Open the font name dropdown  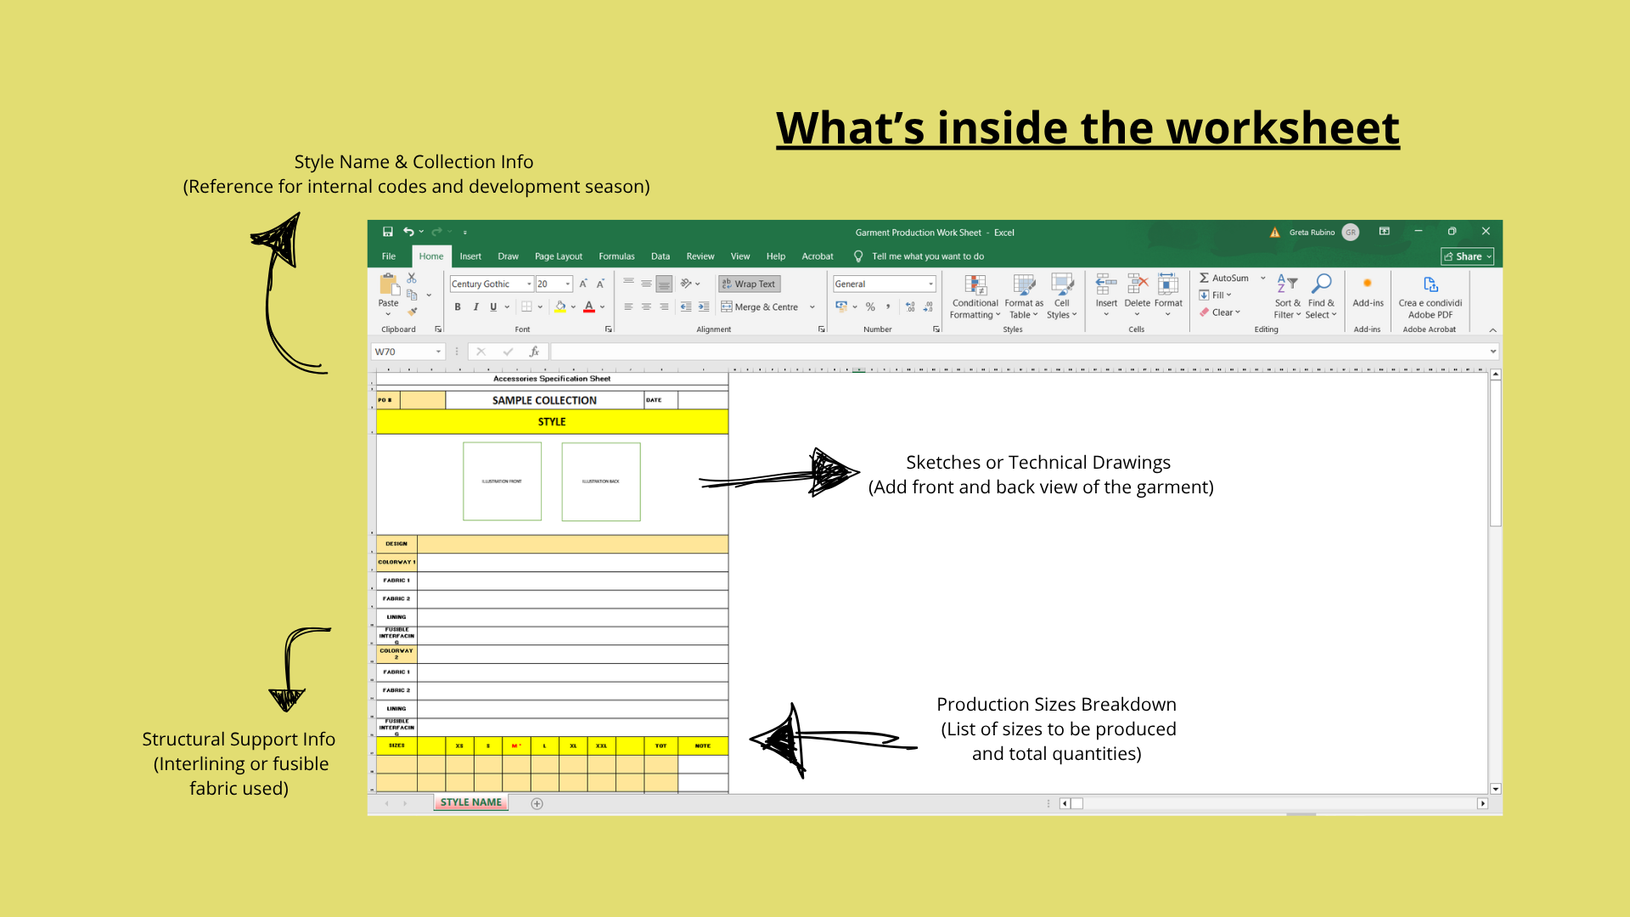pos(528,284)
